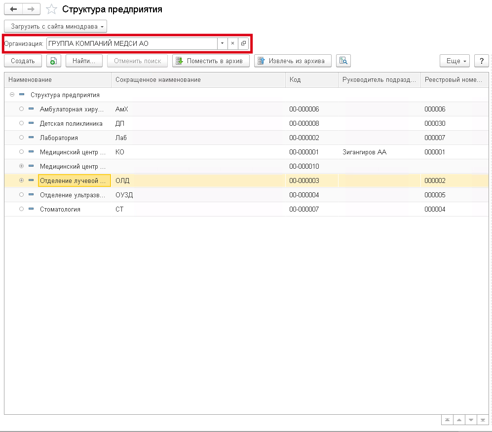Create new item by copying icon
The height and width of the screenshot is (432, 492).
[x=54, y=61]
